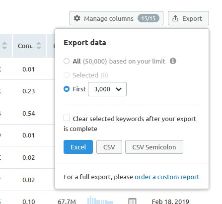
Task: Click the trend bar chart in bottom row
Action: (x=100, y=200)
